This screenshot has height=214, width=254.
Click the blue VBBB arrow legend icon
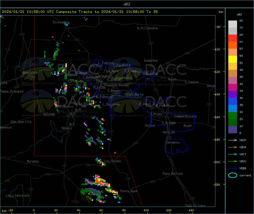coord(233,168)
